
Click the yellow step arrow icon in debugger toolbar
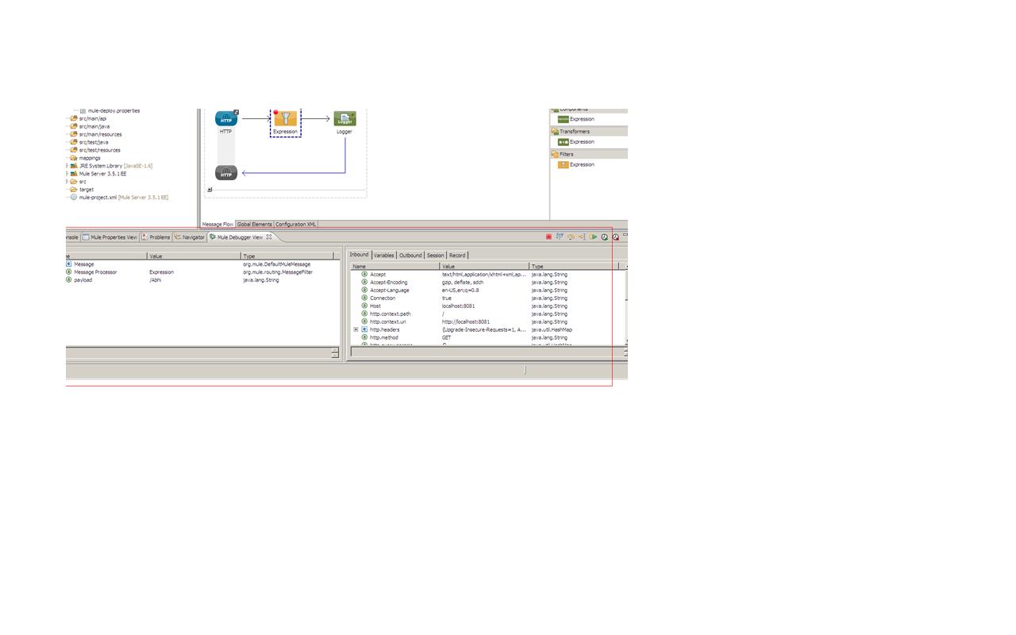tap(571, 237)
